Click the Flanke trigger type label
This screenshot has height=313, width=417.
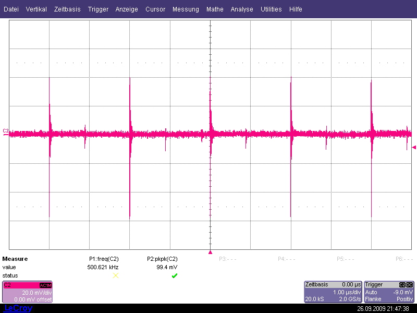pos(373,299)
